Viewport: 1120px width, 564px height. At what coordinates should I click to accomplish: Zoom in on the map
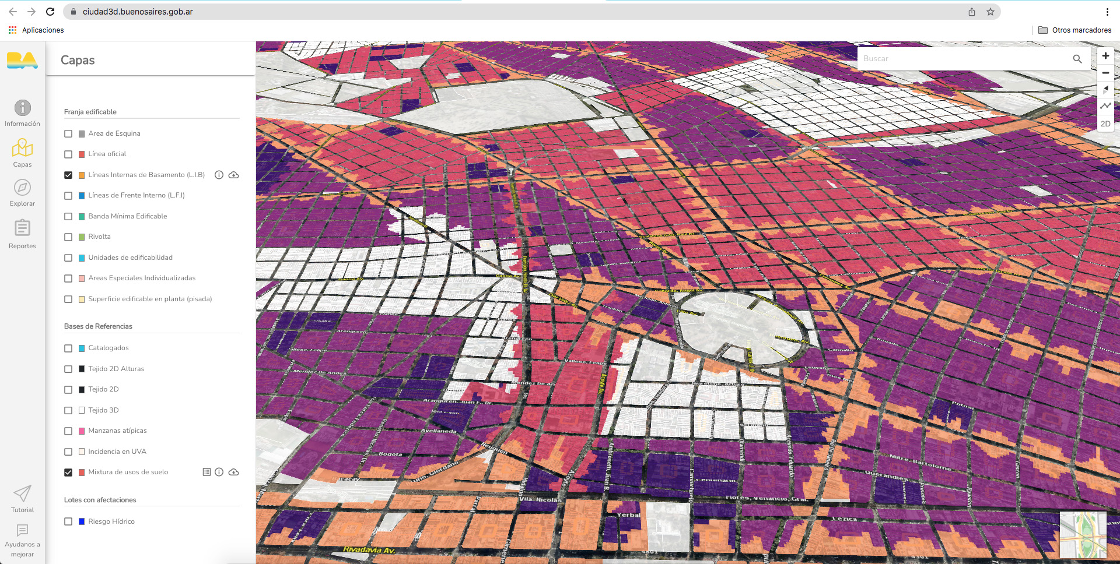1105,56
